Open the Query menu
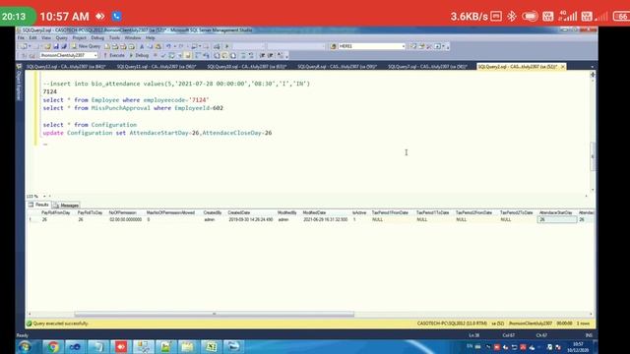This screenshot has height=354, width=630. 61,37
